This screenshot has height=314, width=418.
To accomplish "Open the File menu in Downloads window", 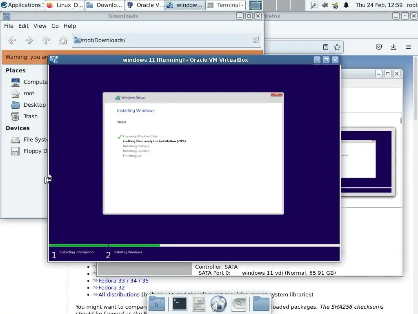I will [9, 26].
